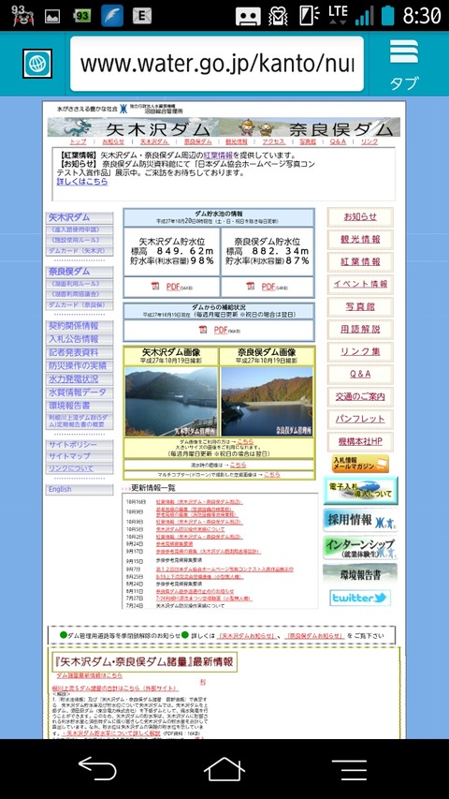Open ダムカード(奈良俣) sidebar item
This screenshot has width=449, height=799.
80,305
